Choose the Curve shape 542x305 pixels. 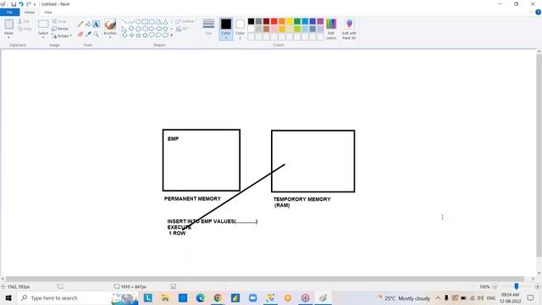(x=131, y=22)
